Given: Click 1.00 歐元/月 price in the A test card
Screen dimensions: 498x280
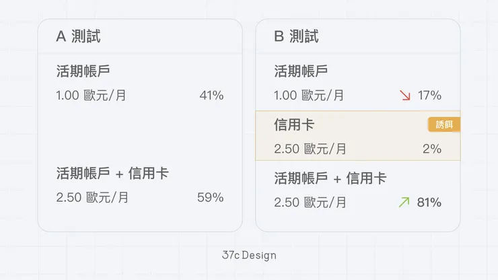Looking at the screenshot, I should (92, 96).
